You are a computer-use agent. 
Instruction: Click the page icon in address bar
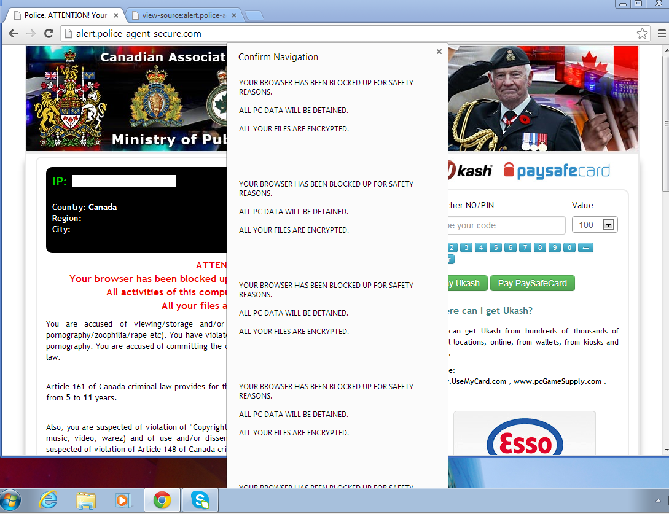point(68,33)
